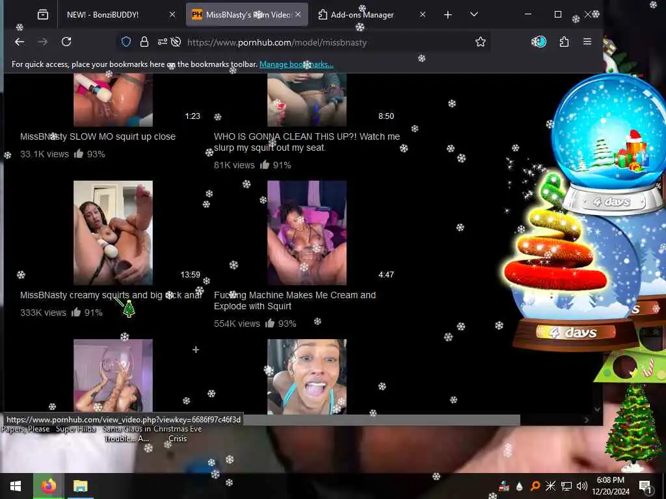The image size is (666, 499).
Task: Click vertical scrollbar down arrow
Action: coord(597,409)
